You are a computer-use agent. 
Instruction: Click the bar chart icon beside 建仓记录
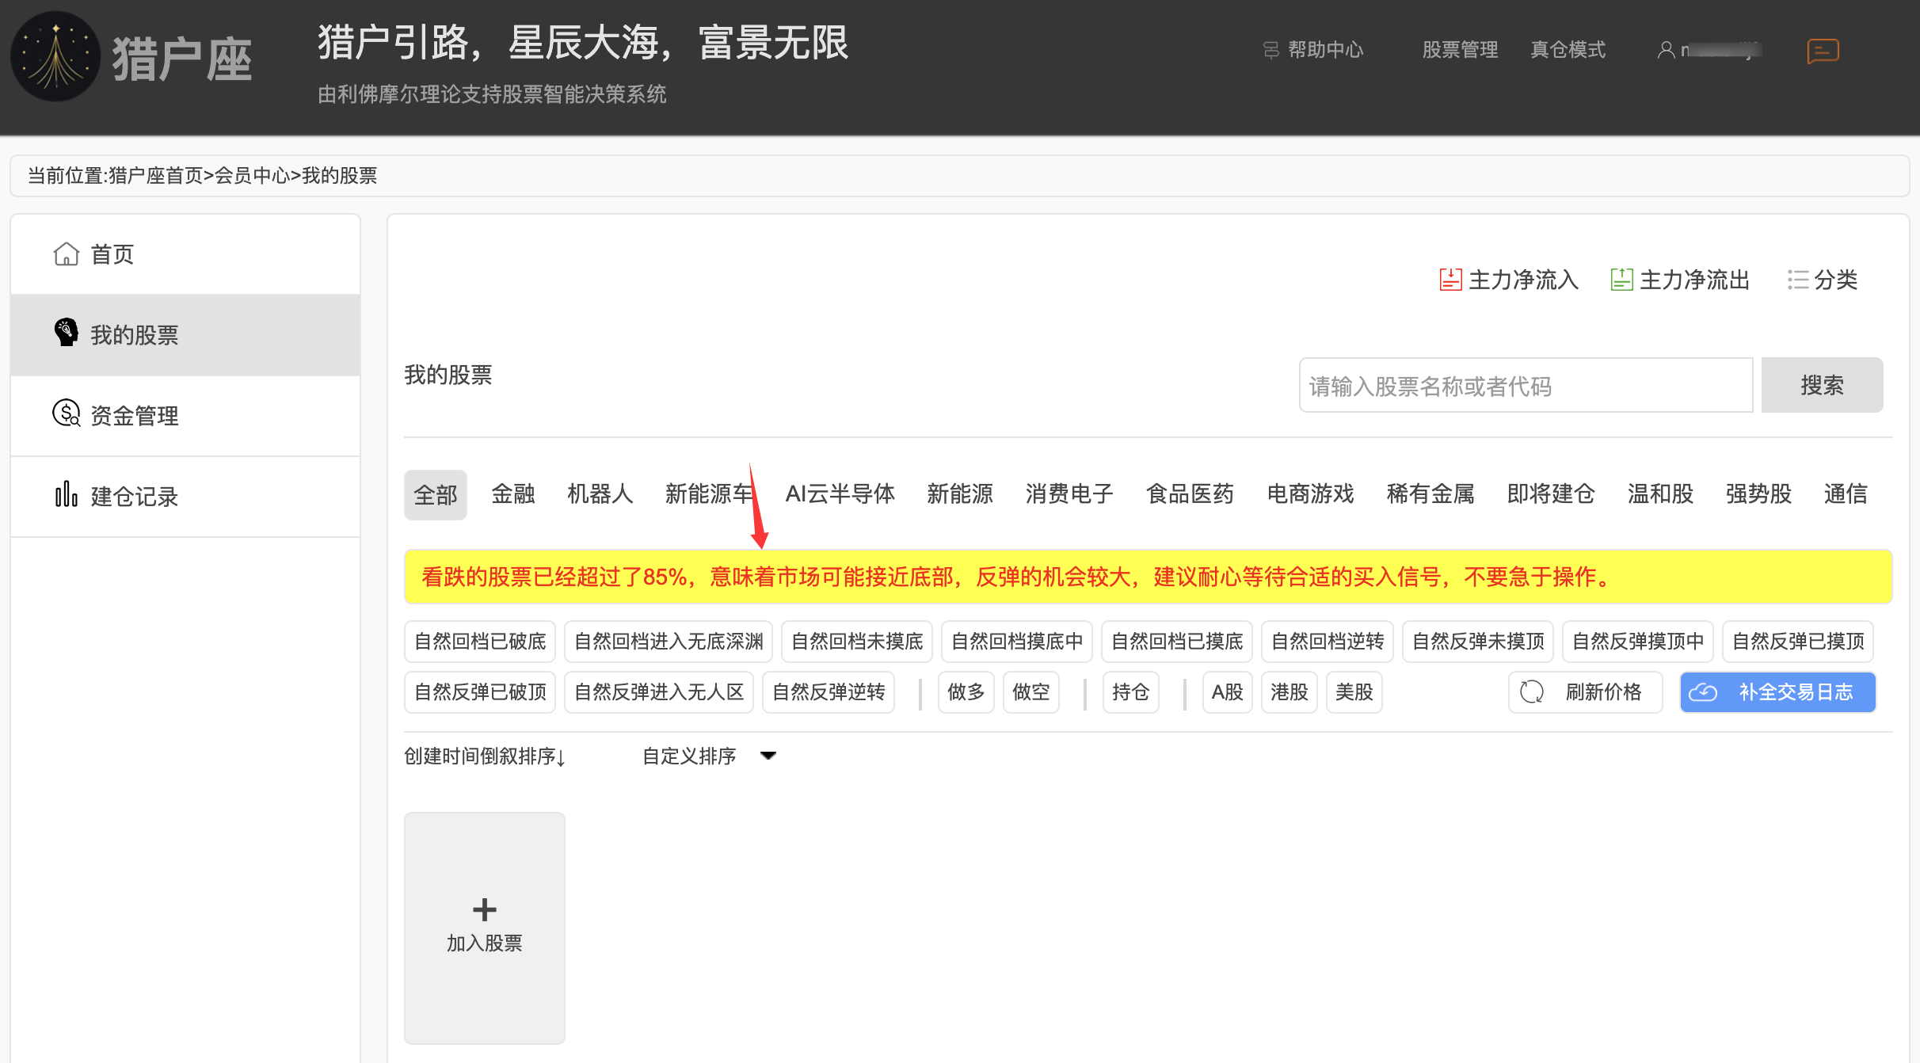point(67,493)
